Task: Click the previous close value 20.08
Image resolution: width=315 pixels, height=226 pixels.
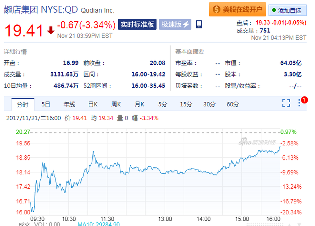Action: [x=157, y=63]
